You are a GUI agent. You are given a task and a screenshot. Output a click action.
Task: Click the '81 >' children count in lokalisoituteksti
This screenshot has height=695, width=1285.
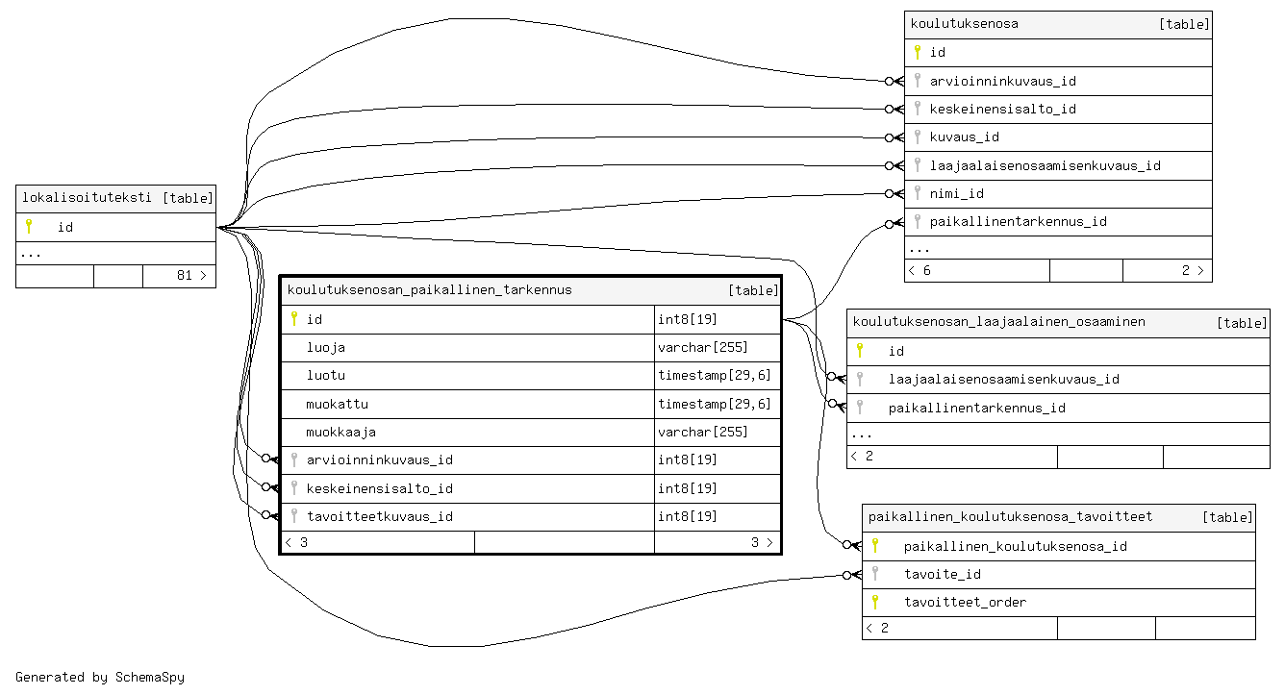tap(191, 276)
